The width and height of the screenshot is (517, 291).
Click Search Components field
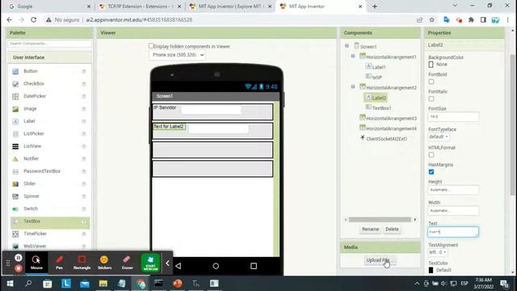49,44
